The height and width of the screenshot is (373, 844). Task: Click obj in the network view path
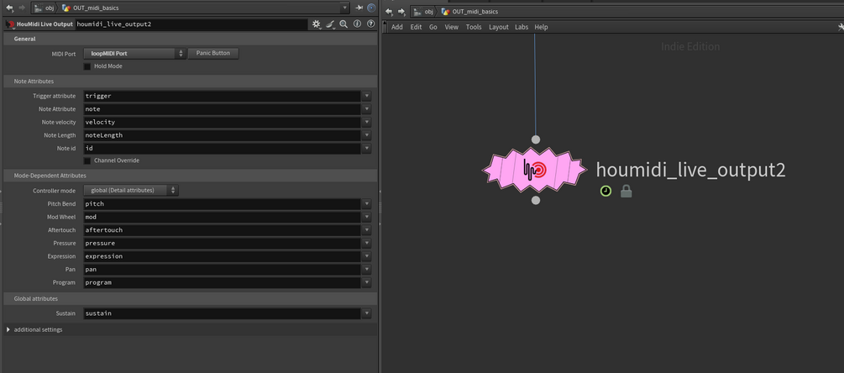point(428,11)
